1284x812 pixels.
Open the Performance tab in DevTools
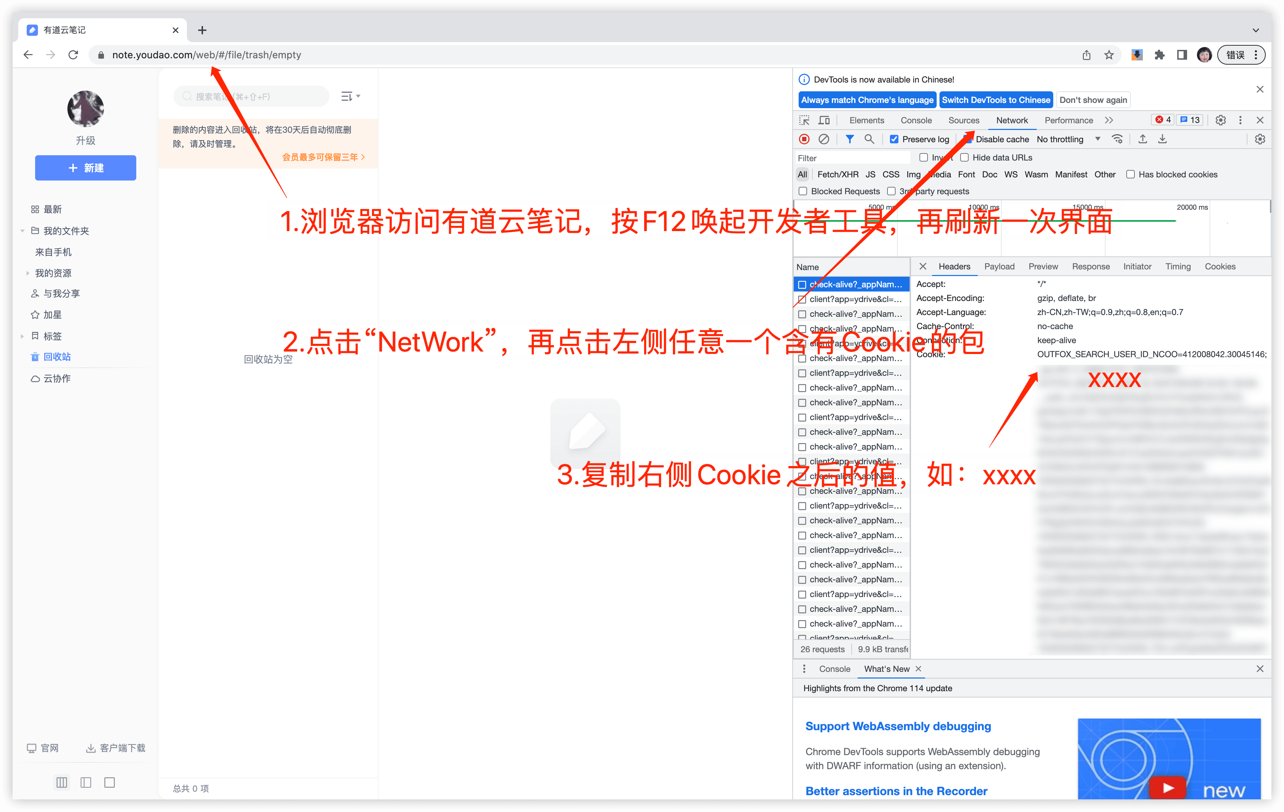pos(1069,120)
